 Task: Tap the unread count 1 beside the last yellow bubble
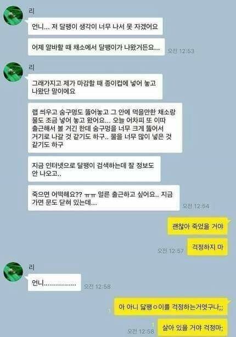[153, 324]
